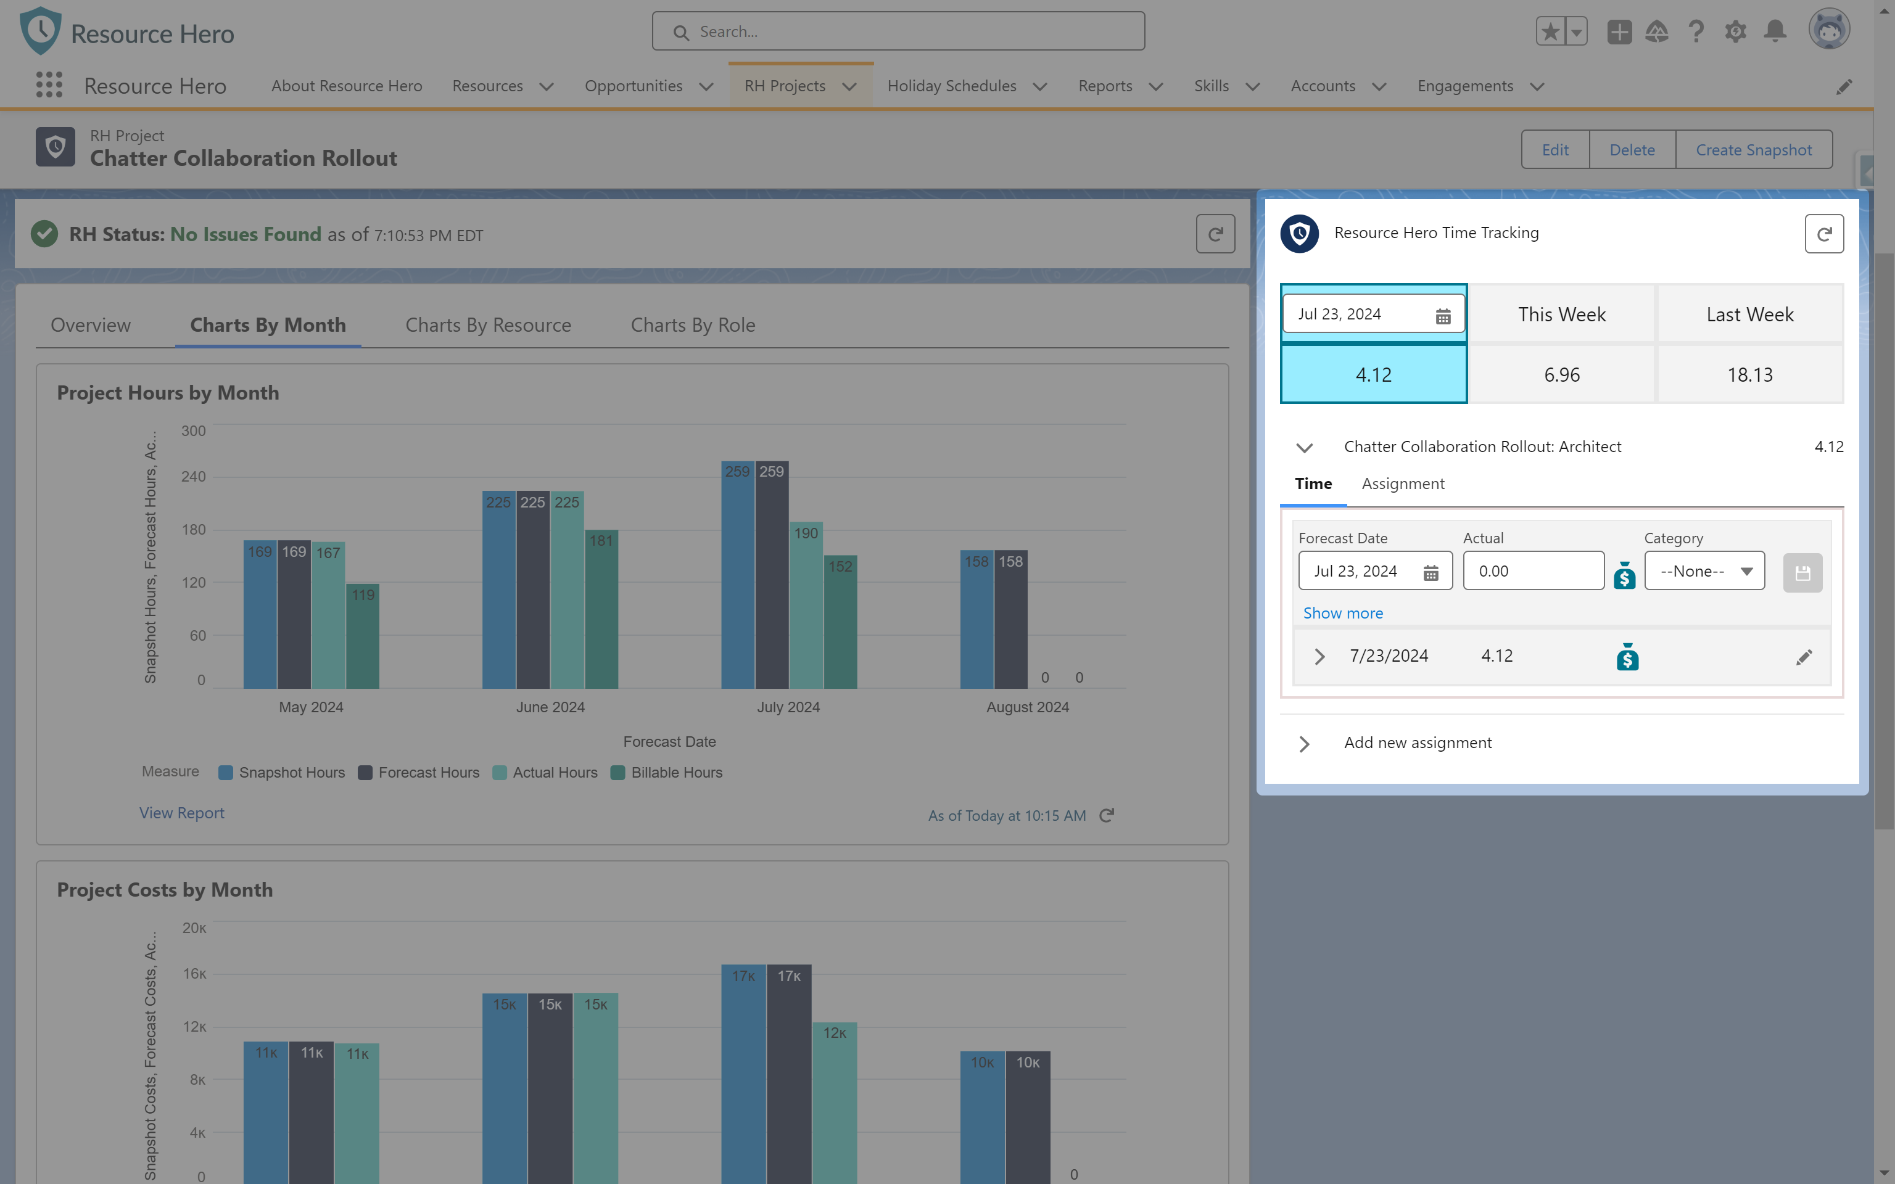Click the Snapshot Hours legend swatch
1895x1184 pixels.
click(226, 773)
